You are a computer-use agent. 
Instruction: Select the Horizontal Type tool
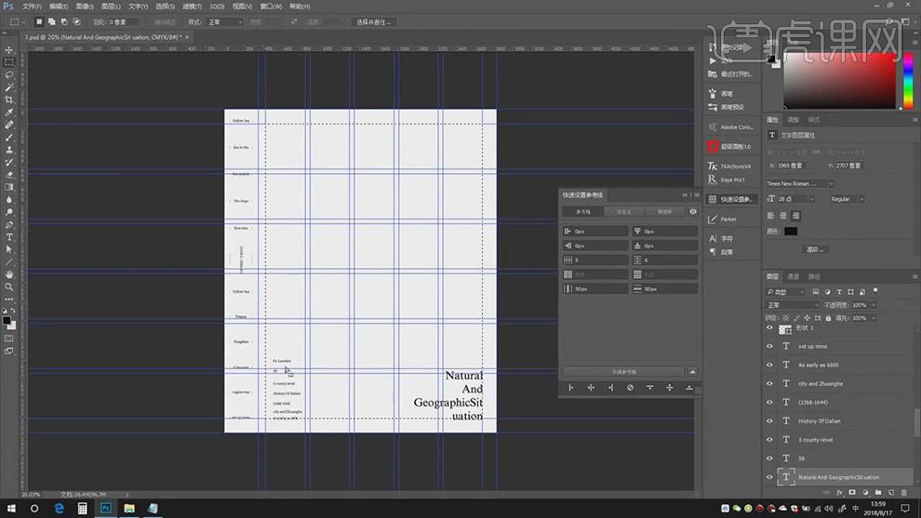(x=9, y=237)
